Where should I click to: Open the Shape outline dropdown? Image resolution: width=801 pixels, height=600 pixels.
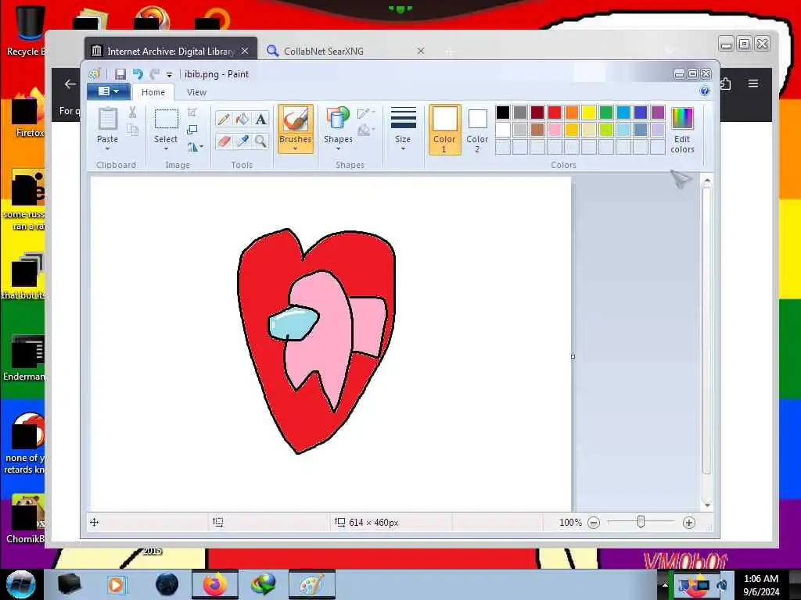(x=366, y=113)
